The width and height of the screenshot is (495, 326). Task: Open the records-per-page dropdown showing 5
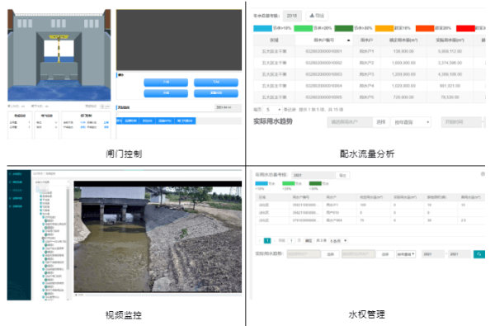(273, 110)
